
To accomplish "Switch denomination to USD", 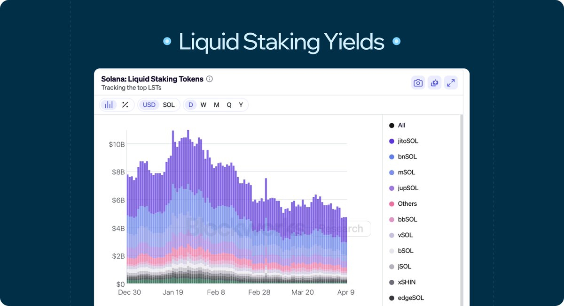I will point(149,105).
